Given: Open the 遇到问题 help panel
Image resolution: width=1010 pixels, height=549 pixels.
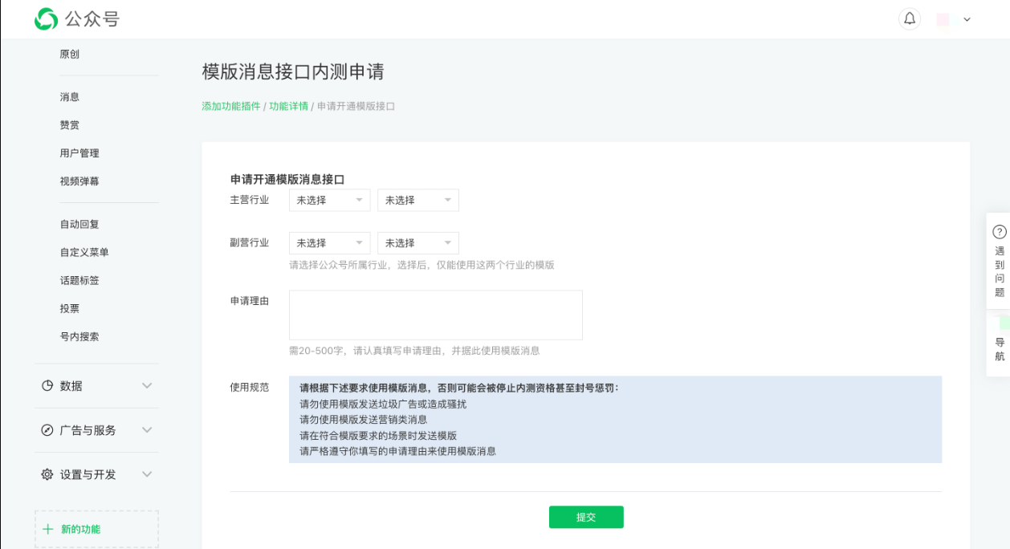Looking at the screenshot, I should pyautogui.click(x=1000, y=261).
